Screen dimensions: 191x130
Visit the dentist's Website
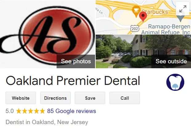pos(21,98)
